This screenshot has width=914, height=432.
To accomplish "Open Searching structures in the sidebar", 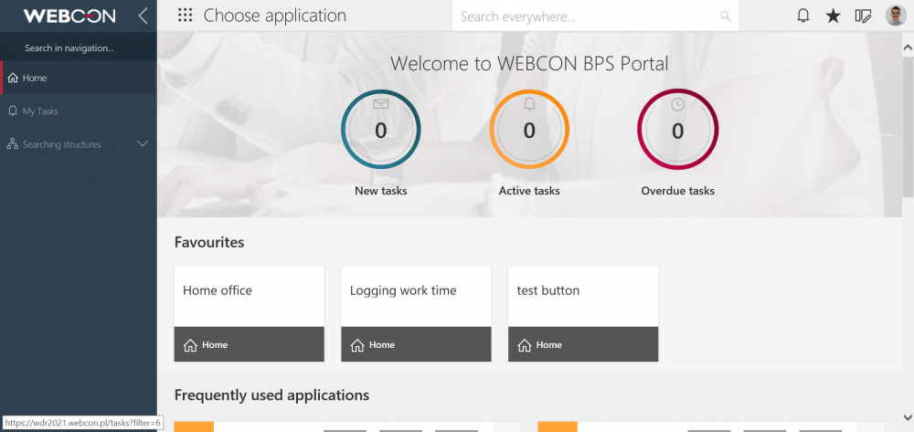I will click(79, 143).
